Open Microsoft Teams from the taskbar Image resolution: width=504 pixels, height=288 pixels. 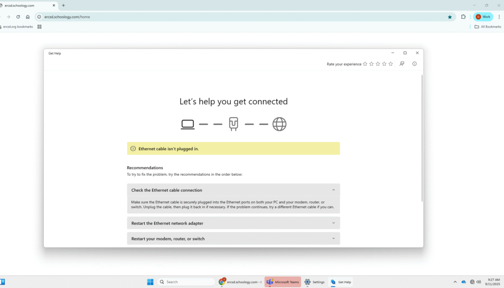coord(283,282)
